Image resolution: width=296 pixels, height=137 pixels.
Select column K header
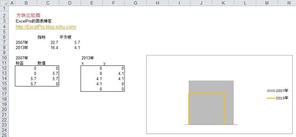(223, 3)
